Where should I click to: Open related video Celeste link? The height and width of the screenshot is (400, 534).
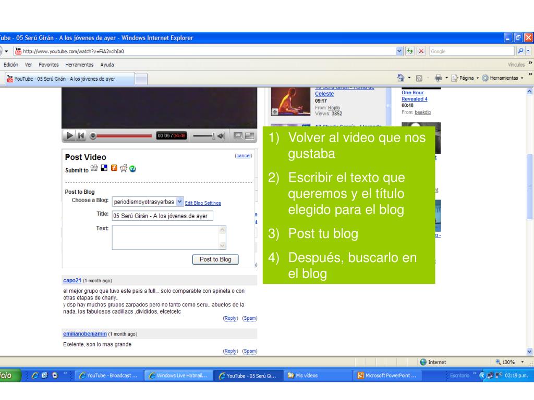(324, 94)
